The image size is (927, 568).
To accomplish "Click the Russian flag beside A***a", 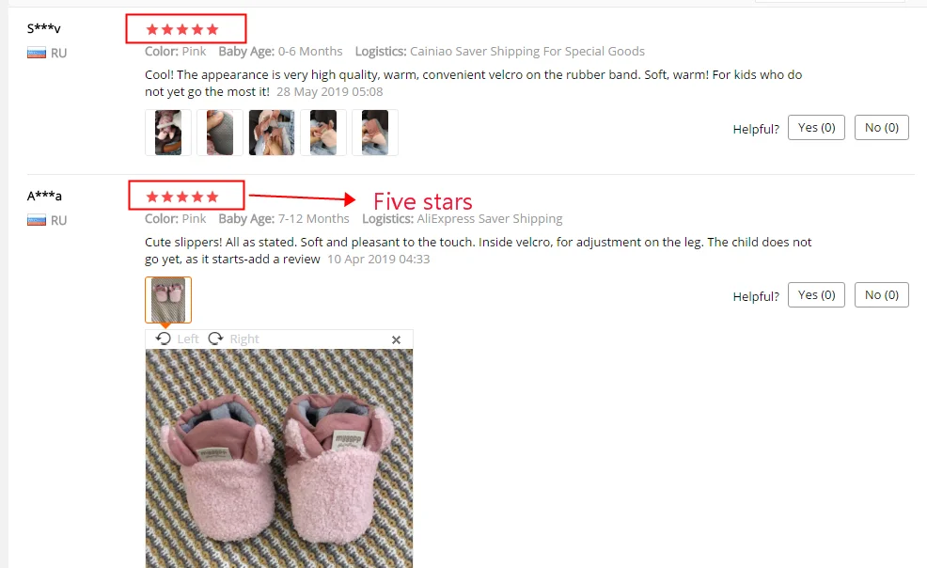I will [x=37, y=220].
